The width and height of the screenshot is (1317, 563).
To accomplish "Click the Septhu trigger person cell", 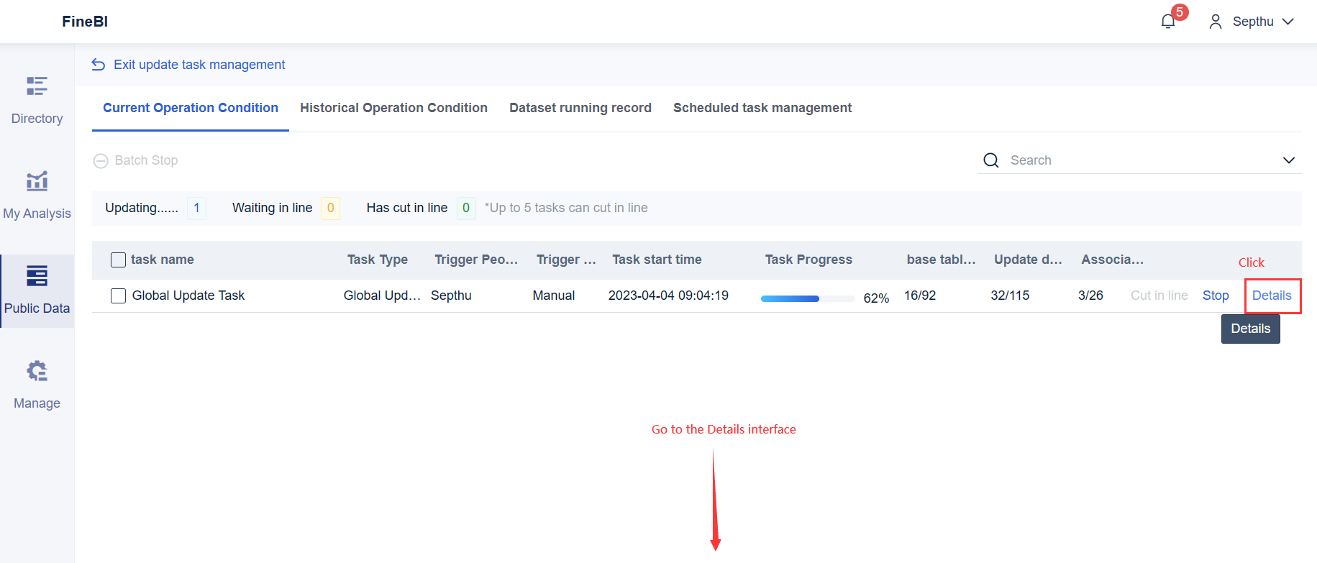I will [451, 296].
